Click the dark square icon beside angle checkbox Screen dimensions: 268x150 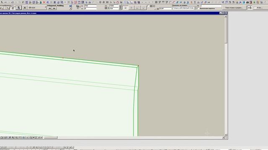click(x=151, y=6)
